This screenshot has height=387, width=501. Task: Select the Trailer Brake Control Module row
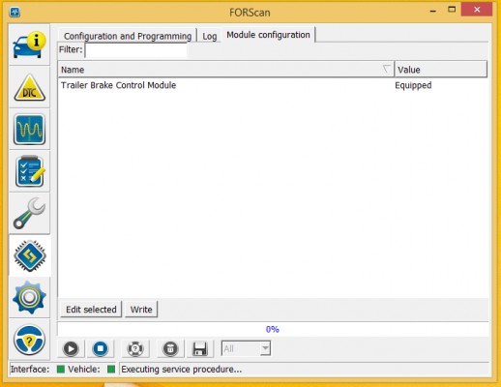[x=273, y=85]
